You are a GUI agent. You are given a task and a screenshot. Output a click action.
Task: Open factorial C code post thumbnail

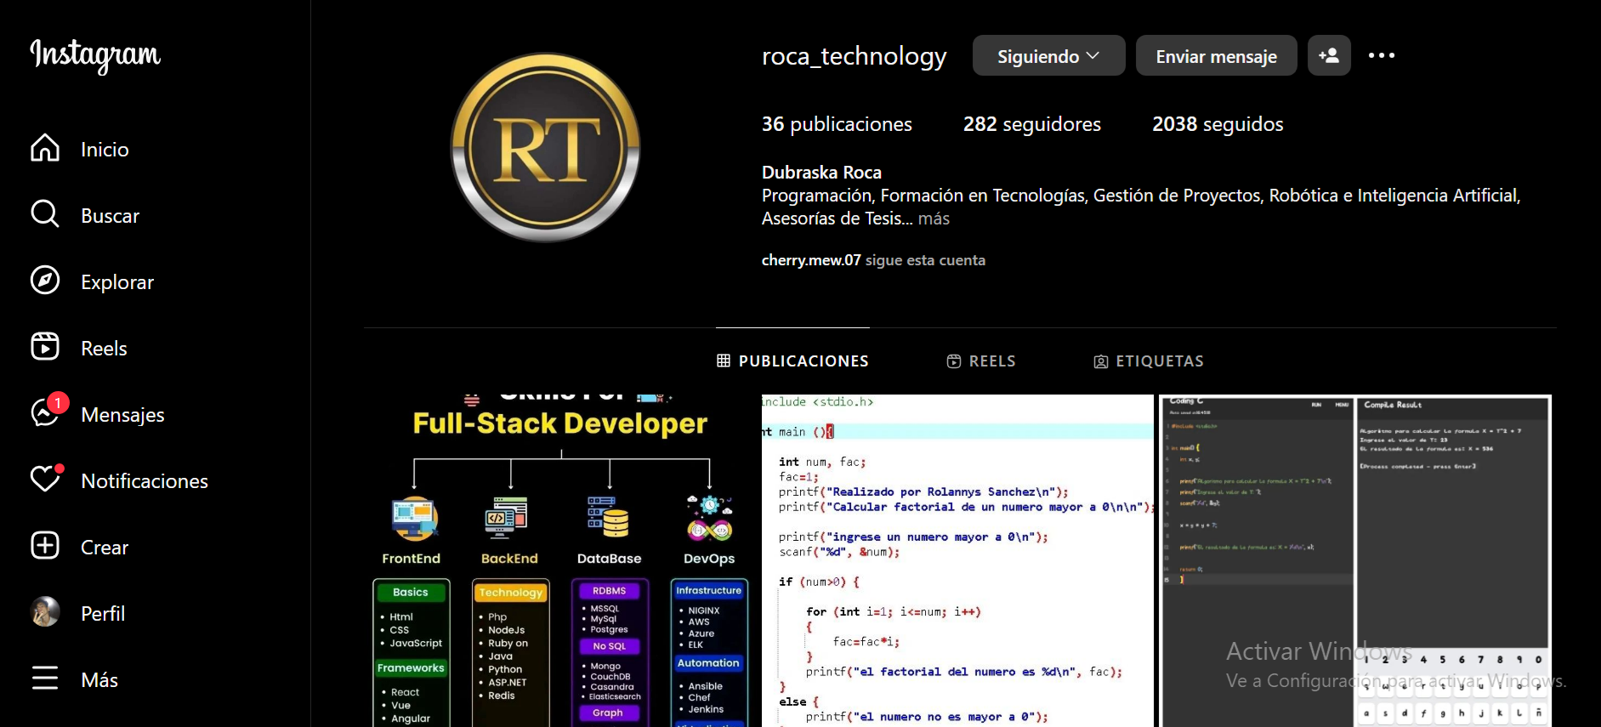point(958,560)
